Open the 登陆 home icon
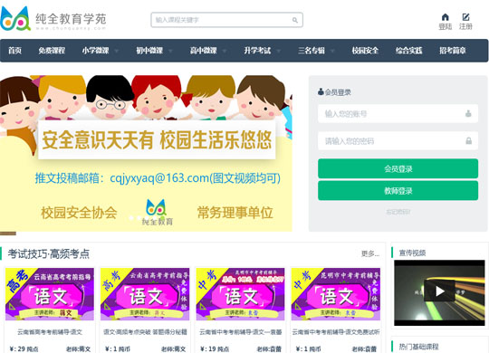This screenshot has width=489, height=353. tap(445, 17)
